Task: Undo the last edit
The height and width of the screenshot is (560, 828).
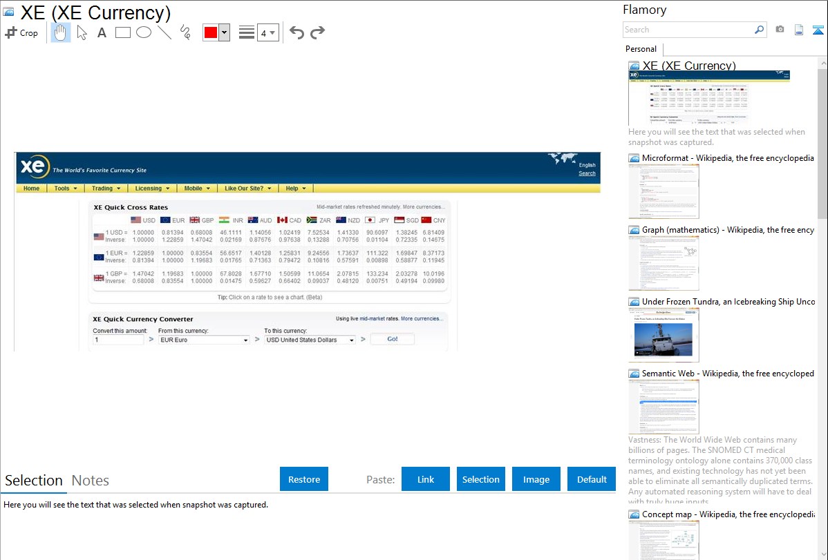Action: pos(297,32)
